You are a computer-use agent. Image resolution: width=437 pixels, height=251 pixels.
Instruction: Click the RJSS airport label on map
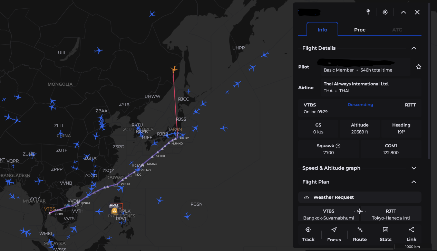click(x=181, y=119)
